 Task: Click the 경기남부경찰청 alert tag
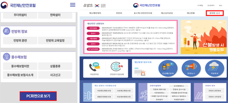pos(93,49)
